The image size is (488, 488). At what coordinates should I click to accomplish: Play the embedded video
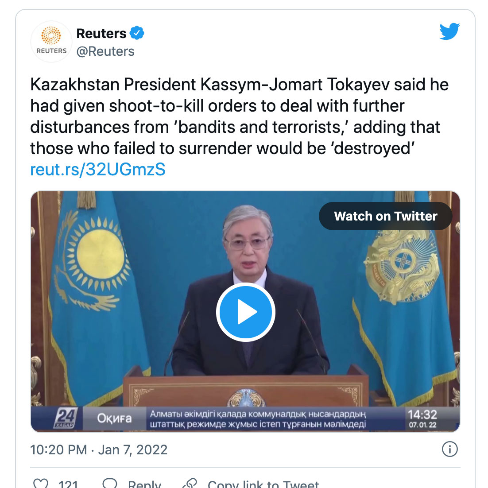coord(245,312)
